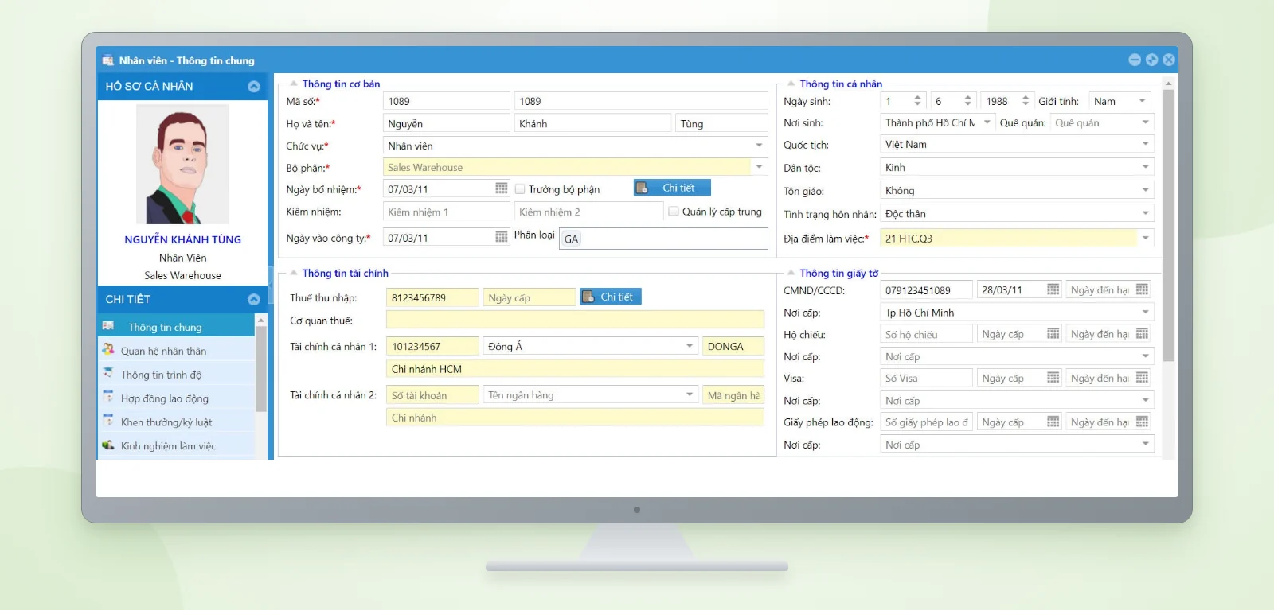The image size is (1274, 610).
Task: Click the Quan hệ nhân thân sidebar icon
Action: click(108, 350)
